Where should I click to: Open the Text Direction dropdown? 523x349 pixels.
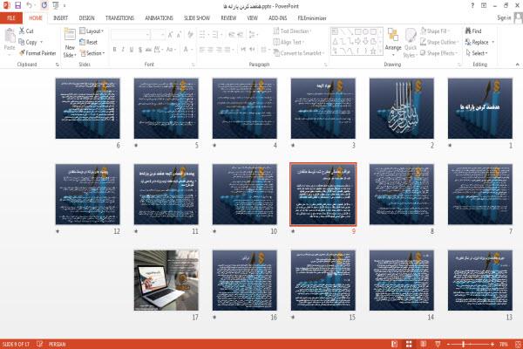click(292, 31)
